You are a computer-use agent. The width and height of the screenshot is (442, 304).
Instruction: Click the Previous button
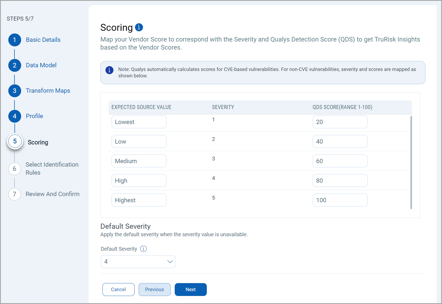click(x=154, y=290)
